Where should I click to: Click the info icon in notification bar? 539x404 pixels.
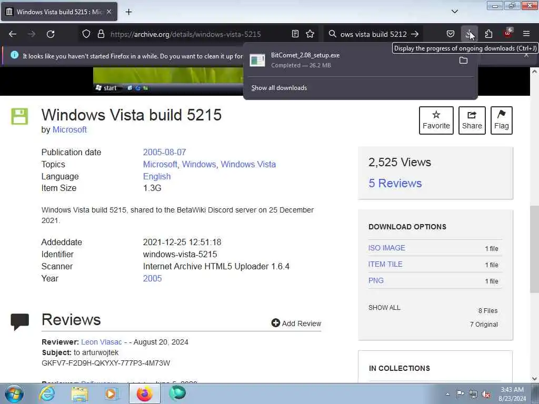point(14,55)
